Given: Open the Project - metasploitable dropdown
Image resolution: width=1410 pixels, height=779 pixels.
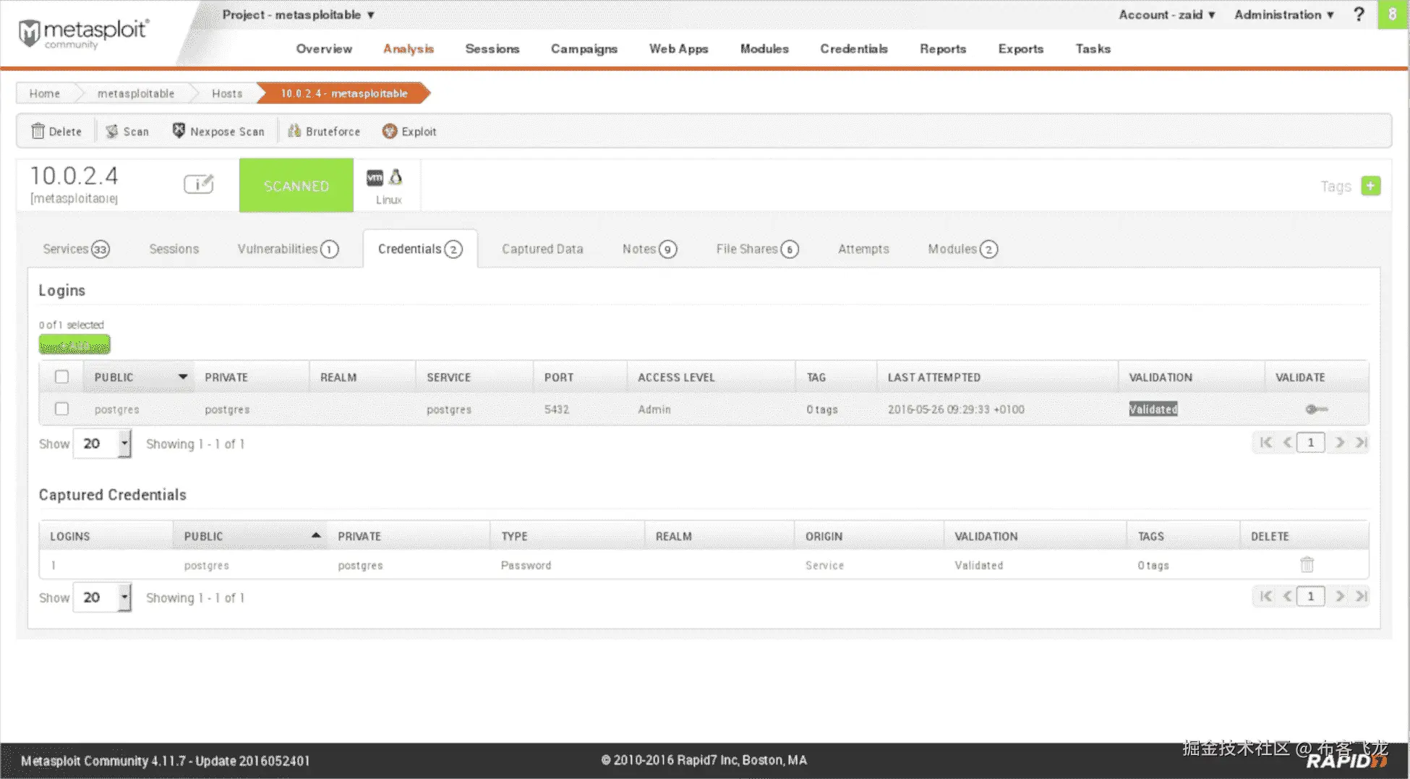Looking at the screenshot, I should [299, 14].
